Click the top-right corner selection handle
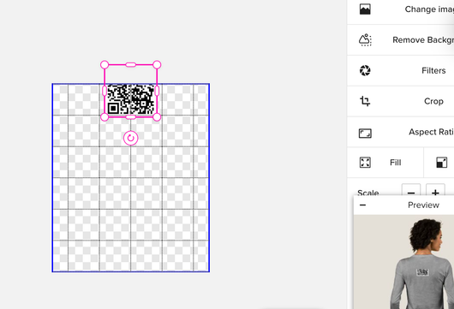The height and width of the screenshot is (309, 454). (x=157, y=65)
